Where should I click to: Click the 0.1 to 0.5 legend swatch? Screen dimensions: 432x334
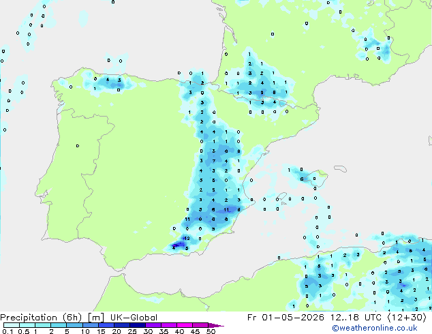pyautogui.click(x=12, y=325)
